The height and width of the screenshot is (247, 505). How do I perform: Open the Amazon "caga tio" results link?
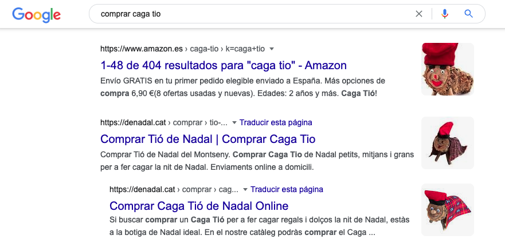pos(223,65)
